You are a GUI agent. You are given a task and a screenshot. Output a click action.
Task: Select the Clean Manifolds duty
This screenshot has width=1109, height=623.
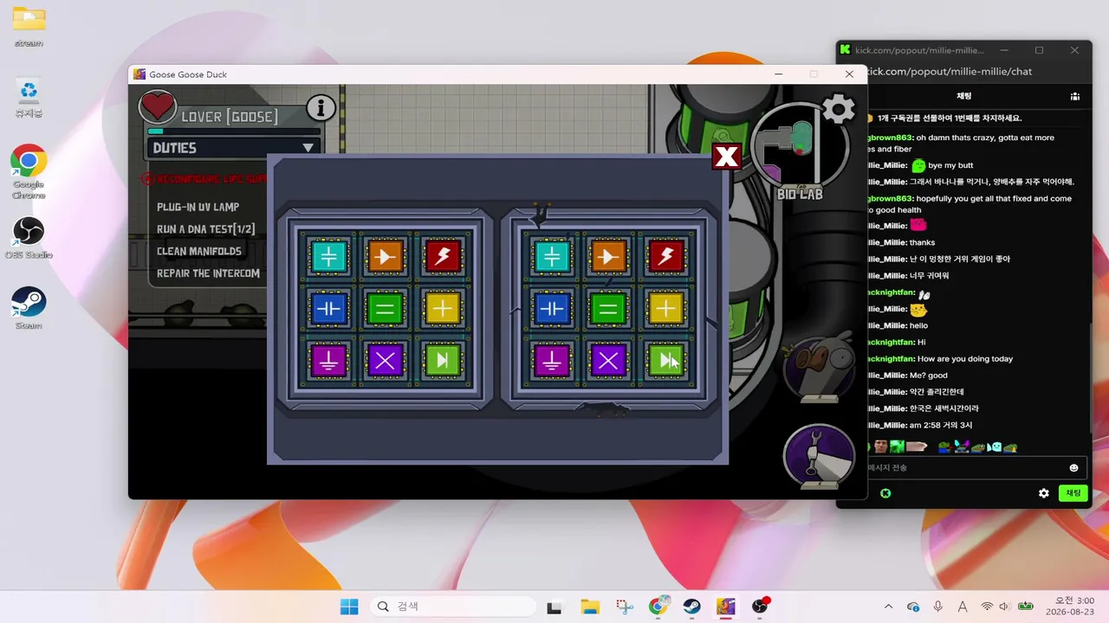point(199,251)
